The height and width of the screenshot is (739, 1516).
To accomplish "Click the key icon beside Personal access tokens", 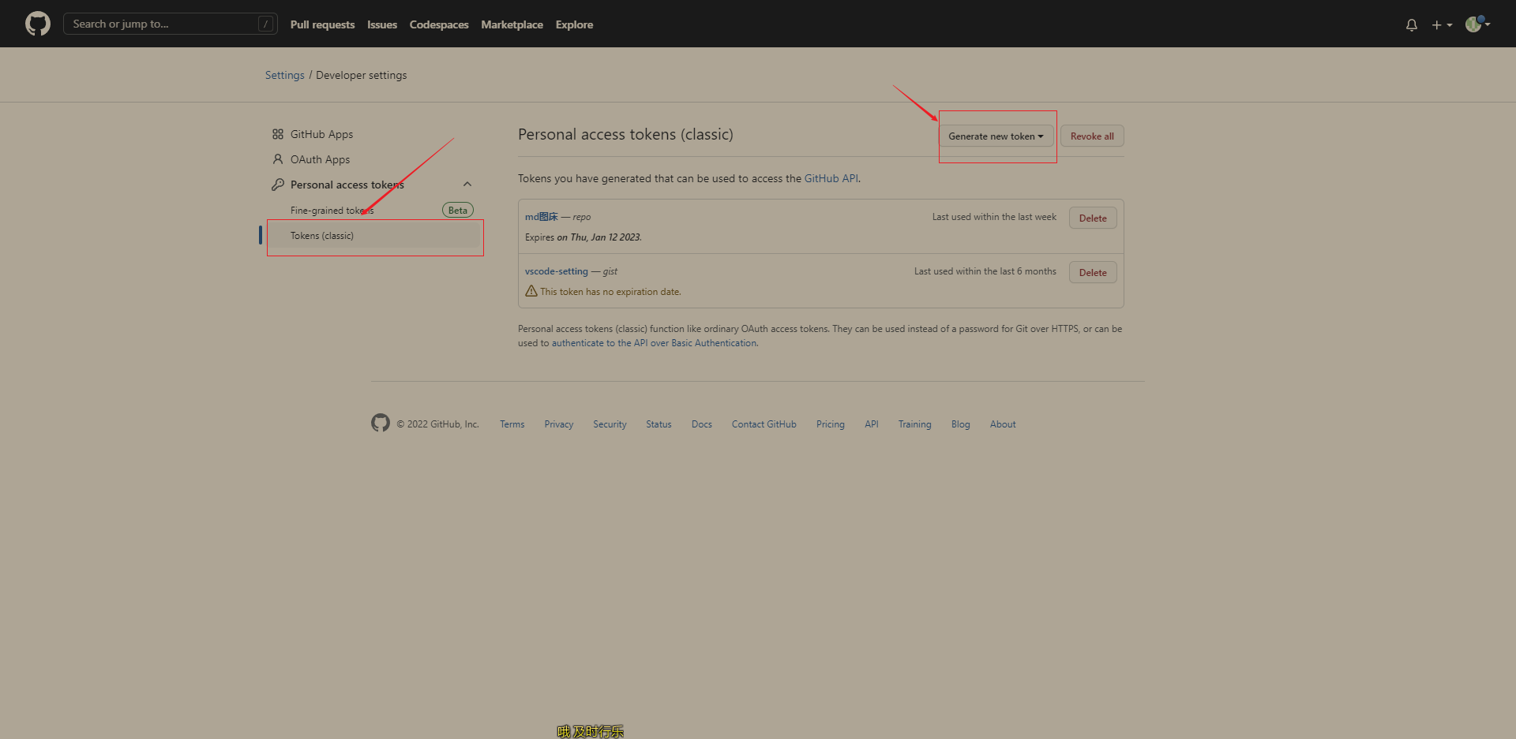I will (x=278, y=185).
